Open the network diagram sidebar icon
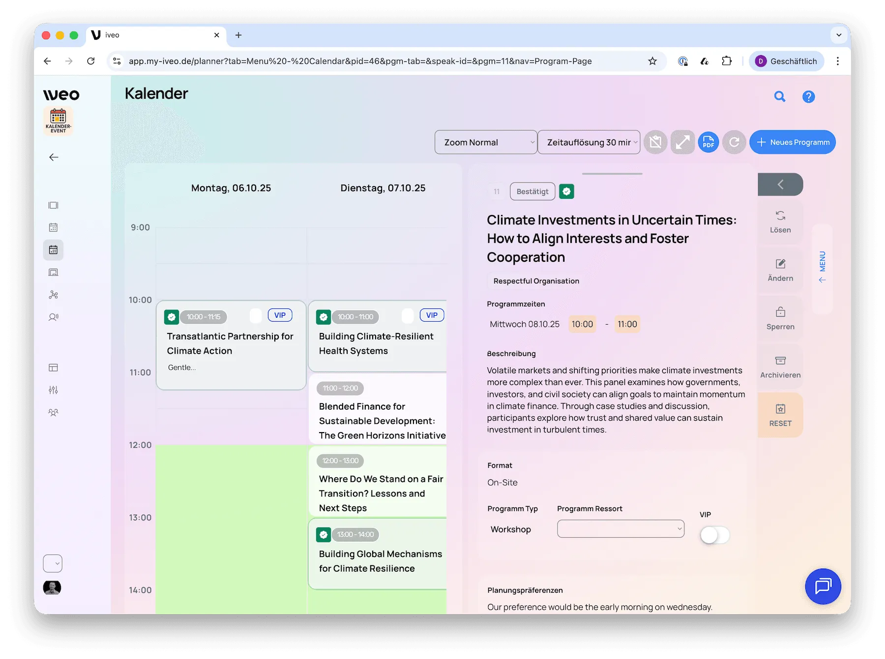 pyautogui.click(x=53, y=295)
